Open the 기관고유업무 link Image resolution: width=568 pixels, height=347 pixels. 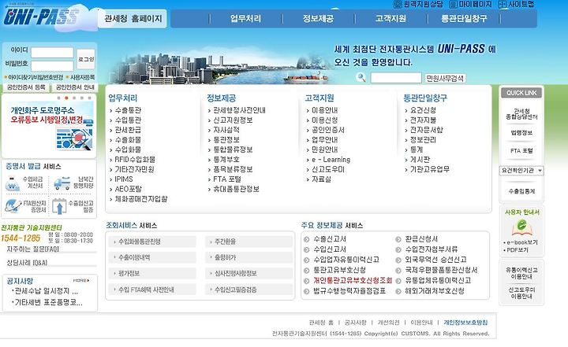pos(430,169)
